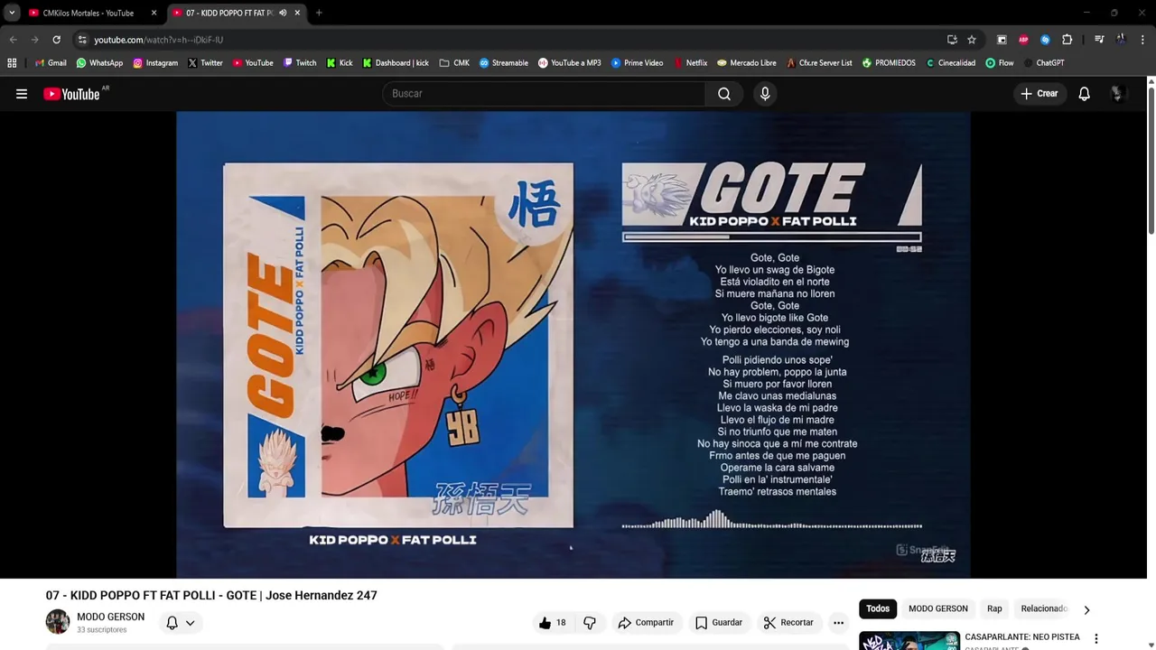This screenshot has height=650, width=1156.
Task: View site information icon
Action: tap(82, 40)
